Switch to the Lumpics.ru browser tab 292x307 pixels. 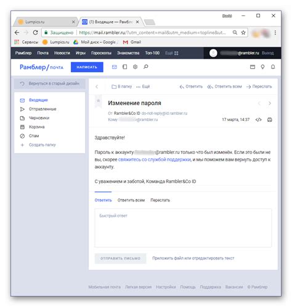(x=46, y=22)
